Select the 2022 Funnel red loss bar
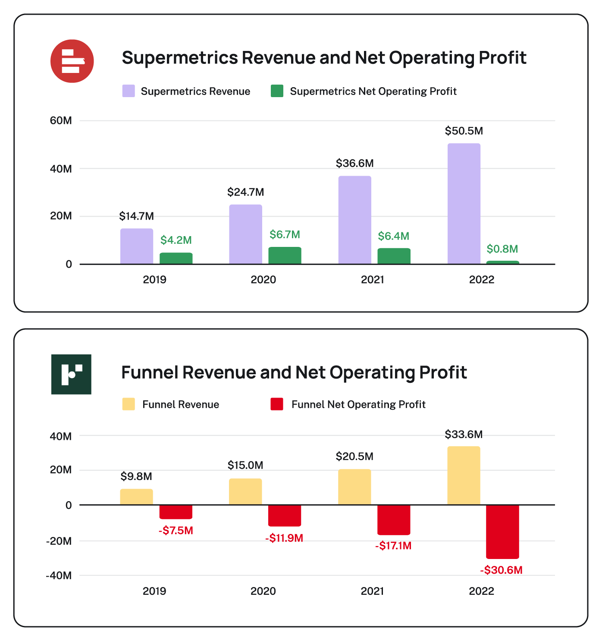 [x=502, y=531]
